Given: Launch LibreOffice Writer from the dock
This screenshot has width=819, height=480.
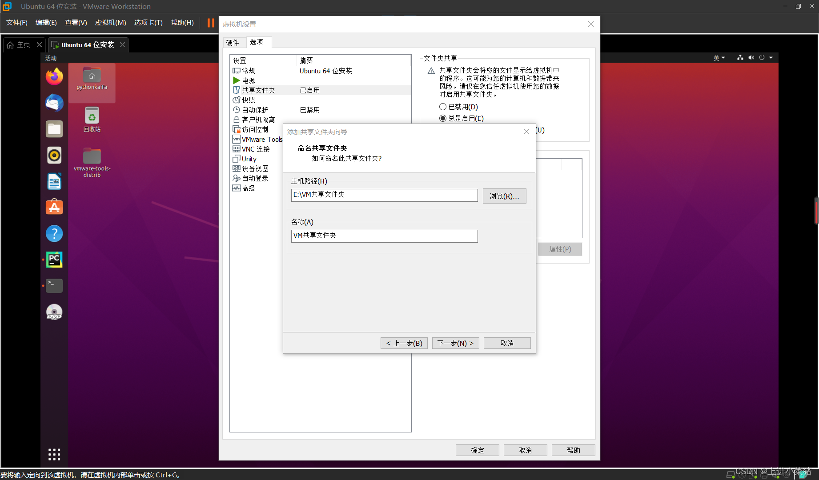Looking at the screenshot, I should pyautogui.click(x=54, y=181).
